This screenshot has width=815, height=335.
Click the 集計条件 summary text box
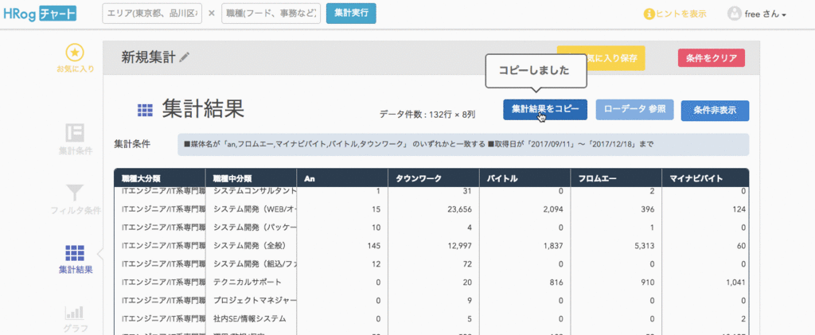pyautogui.click(x=463, y=144)
